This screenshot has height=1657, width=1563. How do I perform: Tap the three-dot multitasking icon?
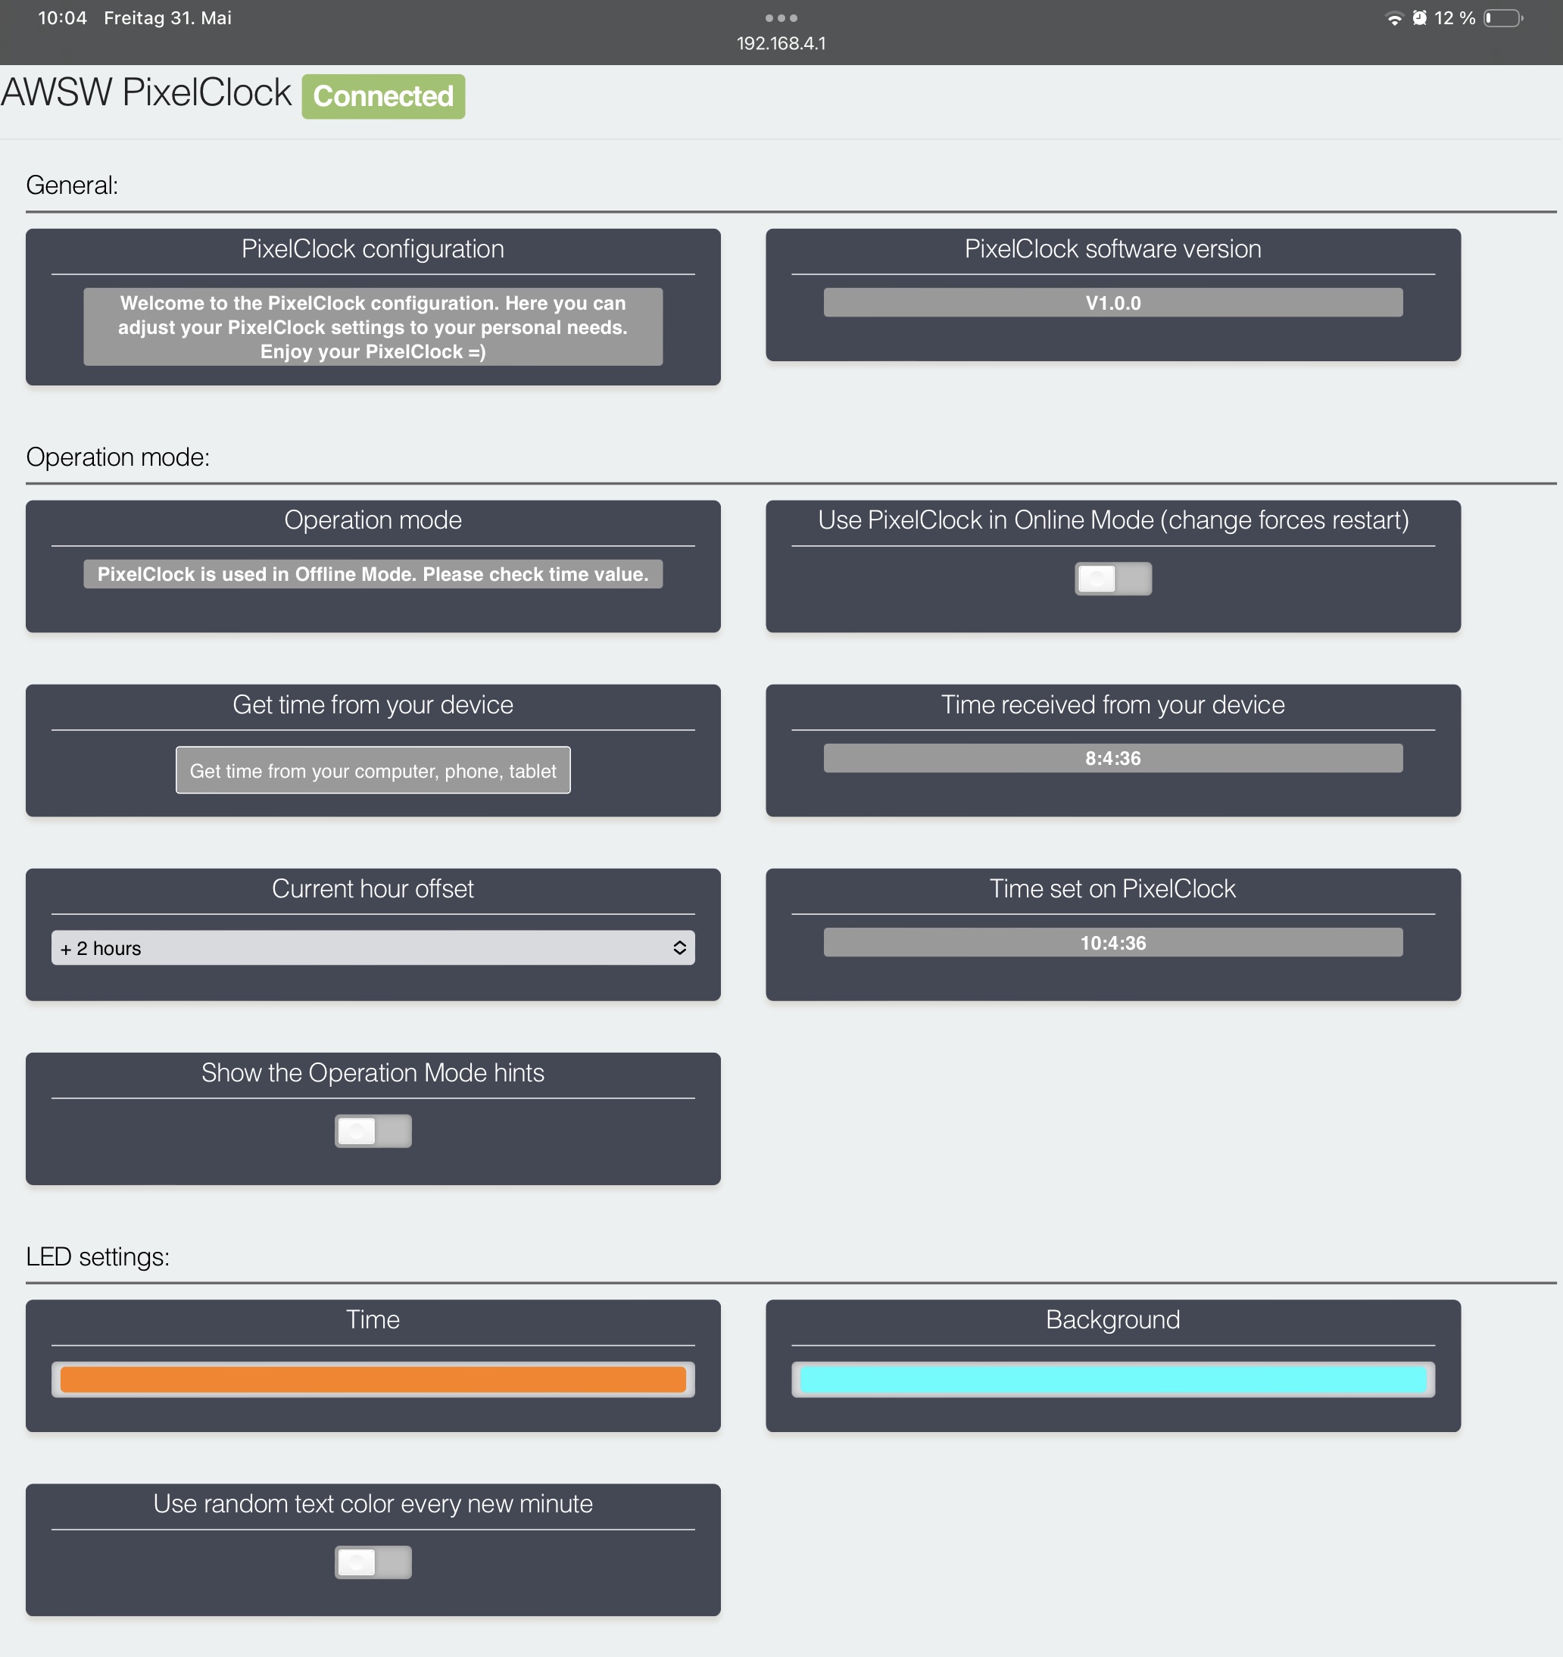(781, 17)
